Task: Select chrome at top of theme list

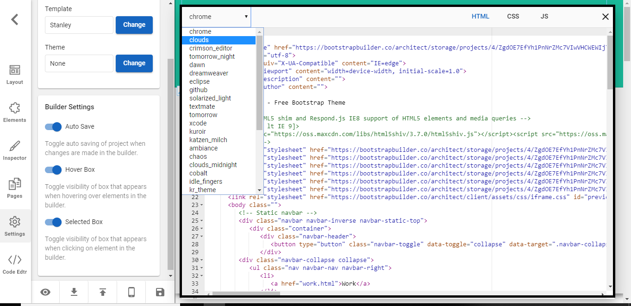Action: [219, 31]
